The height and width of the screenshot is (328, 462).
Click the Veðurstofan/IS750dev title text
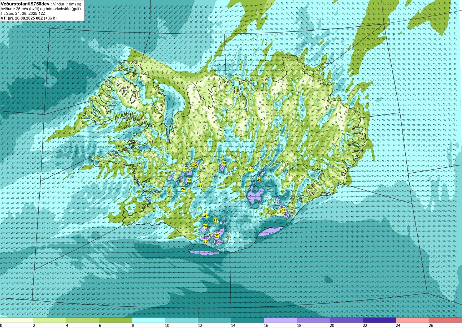[x=25, y=3]
